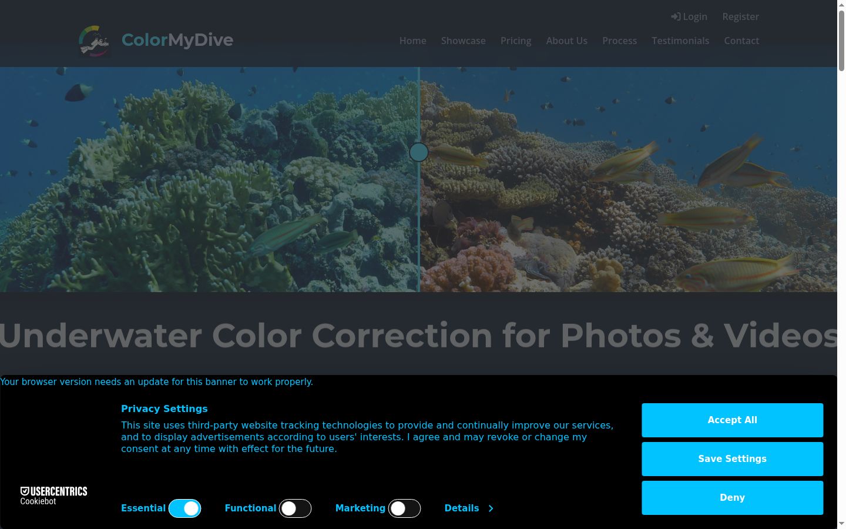The image size is (846, 529).
Task: Click the ColorMyDive diver logo icon
Action: (95, 41)
